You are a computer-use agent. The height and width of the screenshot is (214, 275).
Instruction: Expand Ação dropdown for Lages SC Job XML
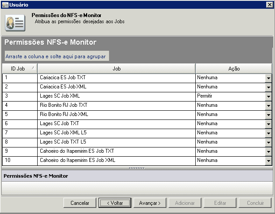pyautogui.click(x=268, y=96)
